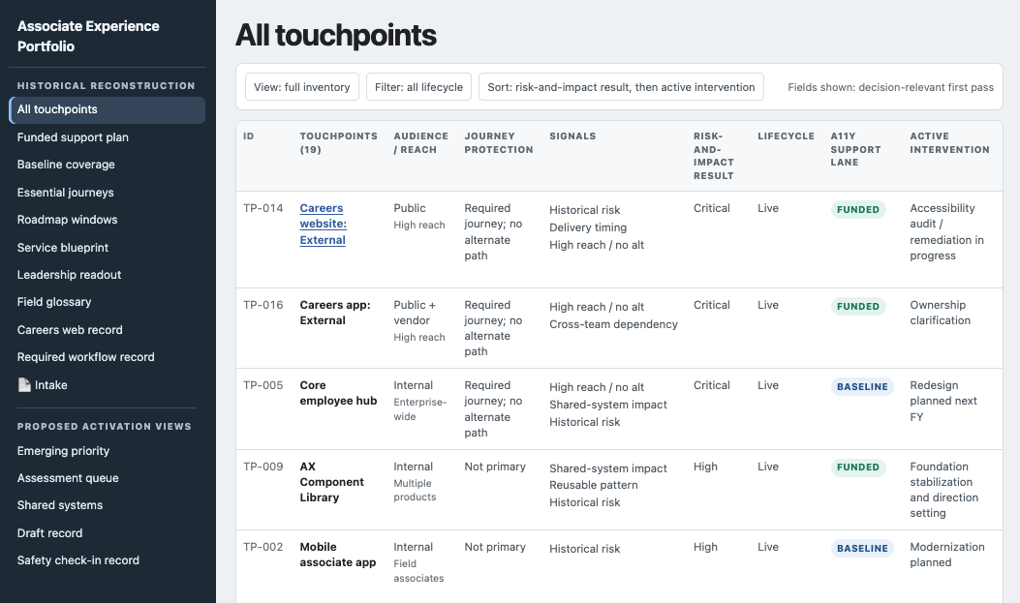
Task: Select the Careers app: External row title
Action: coord(335,313)
